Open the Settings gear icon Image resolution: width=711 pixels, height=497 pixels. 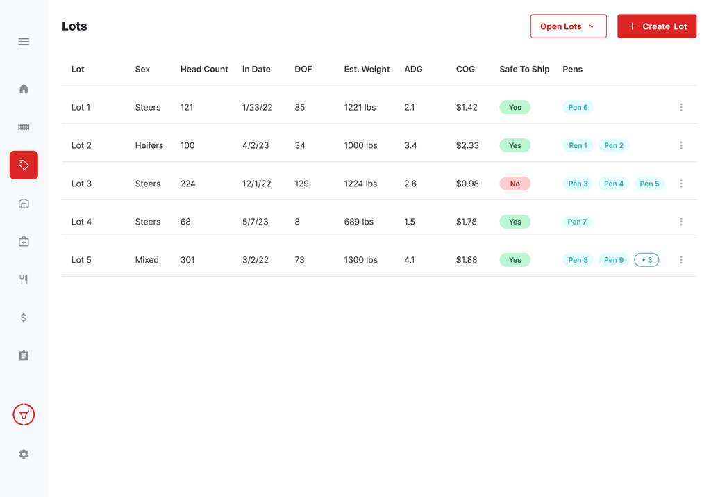click(x=24, y=454)
